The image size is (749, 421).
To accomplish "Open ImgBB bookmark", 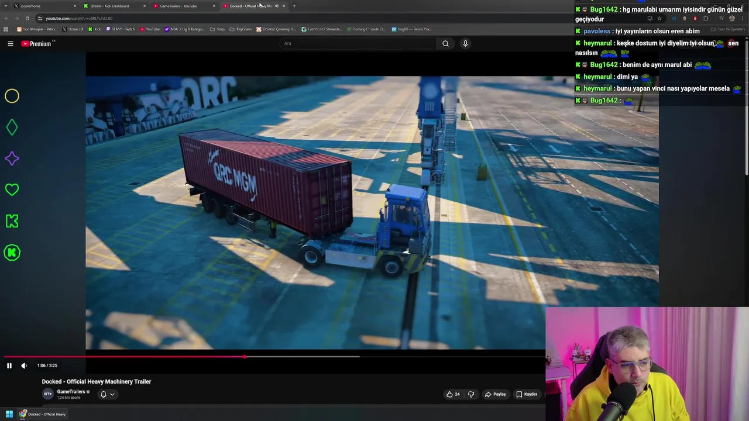I will (411, 29).
